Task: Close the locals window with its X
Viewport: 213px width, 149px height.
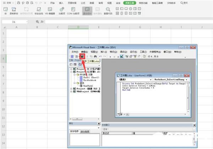Action: tap(194, 125)
